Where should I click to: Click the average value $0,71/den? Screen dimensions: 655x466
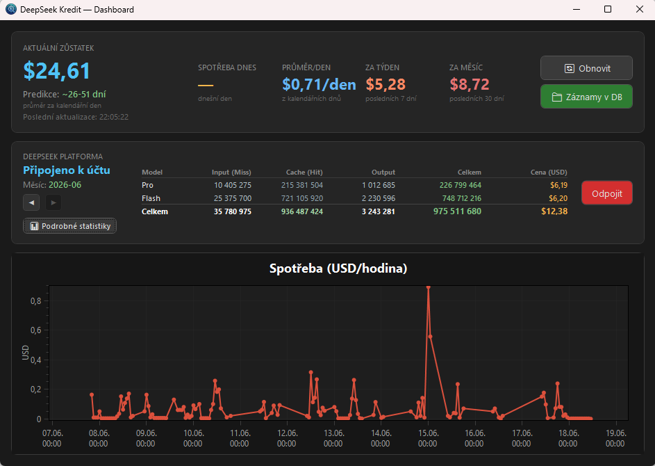[319, 84]
